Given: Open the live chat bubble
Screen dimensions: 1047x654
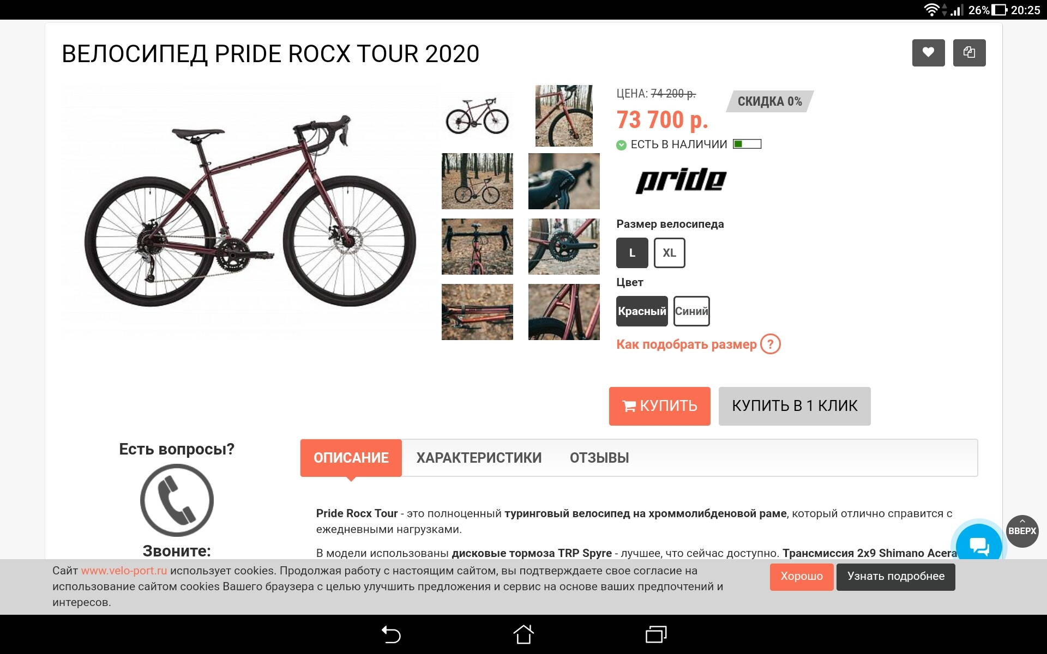Looking at the screenshot, I should tap(979, 544).
